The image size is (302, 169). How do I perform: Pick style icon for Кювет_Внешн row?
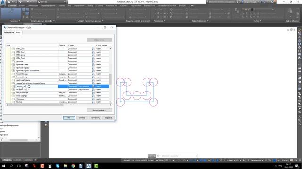click(x=93, y=74)
